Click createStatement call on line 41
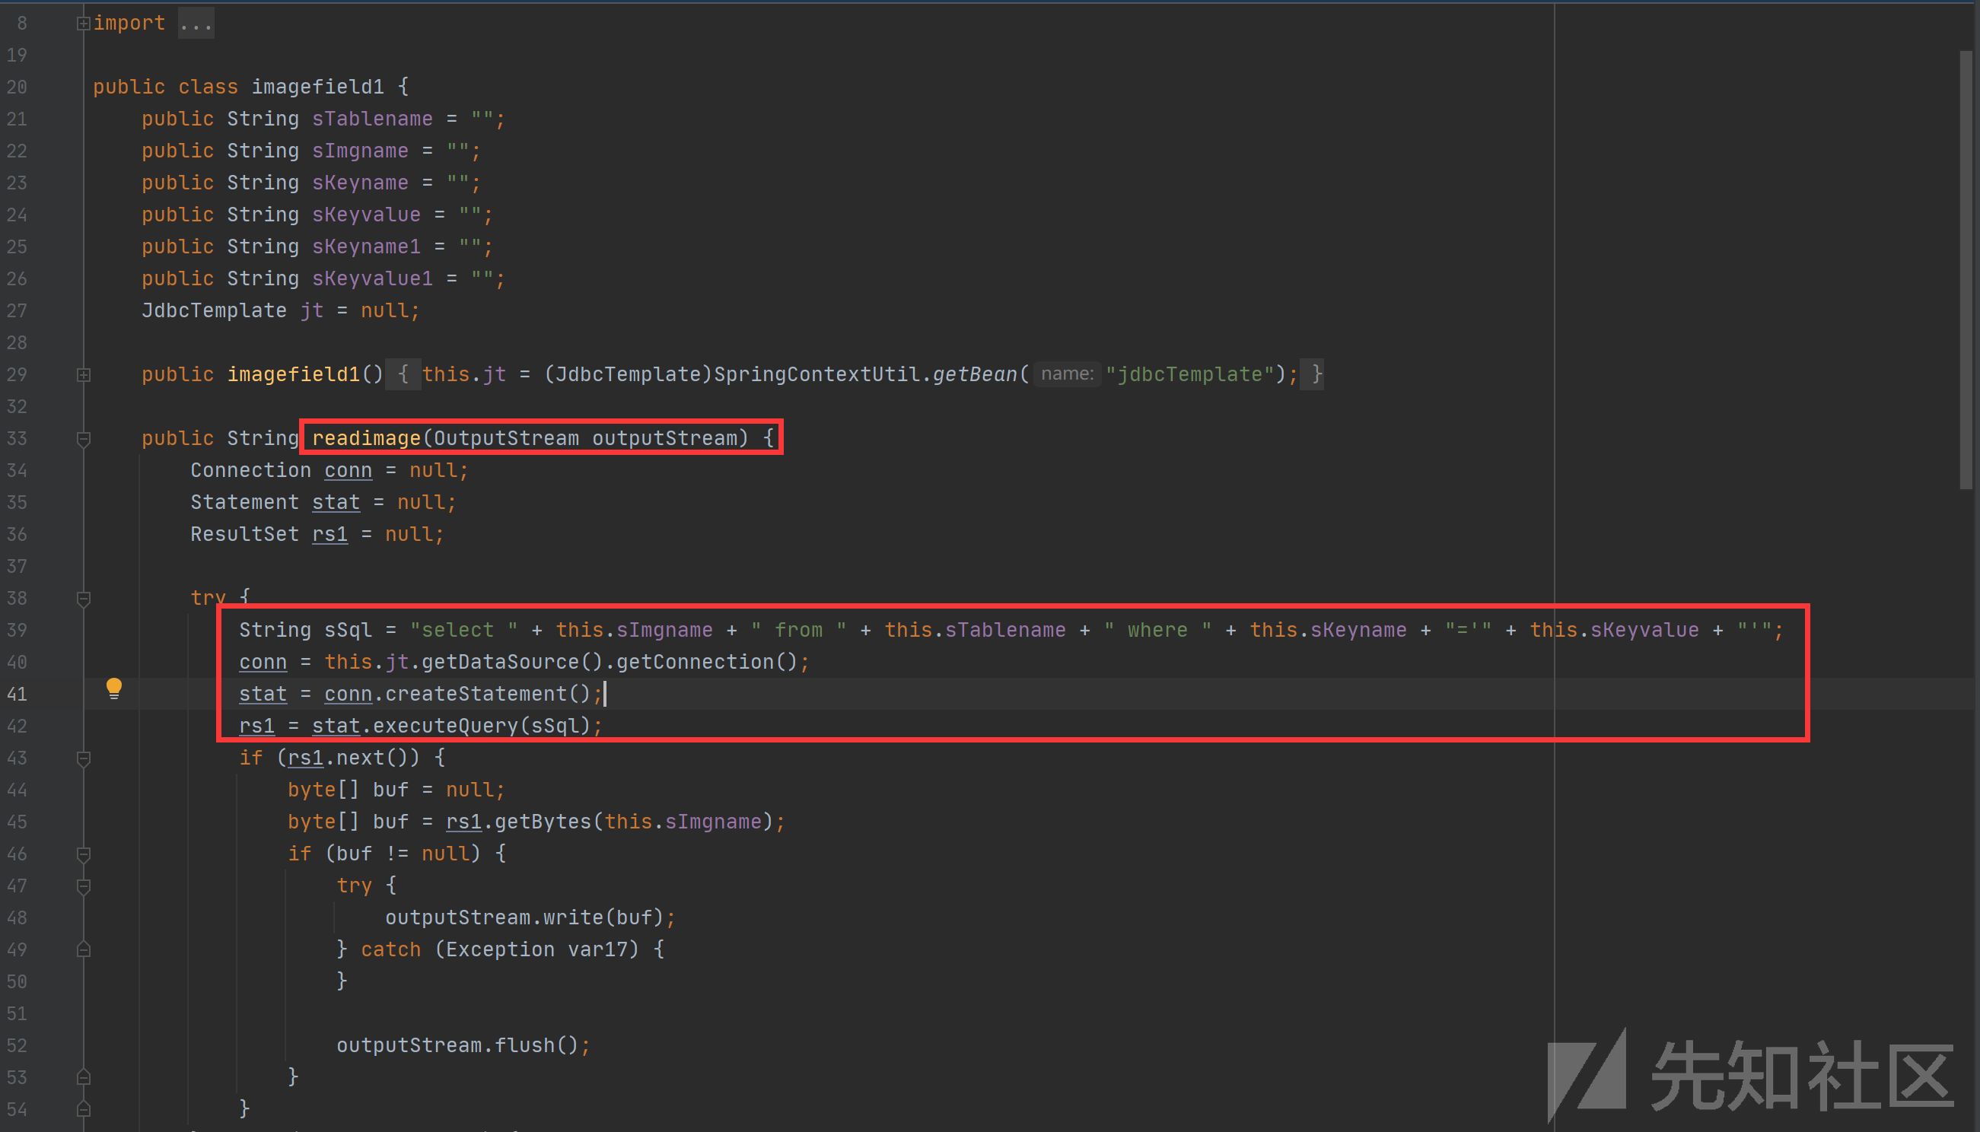1980x1132 pixels. [488, 694]
